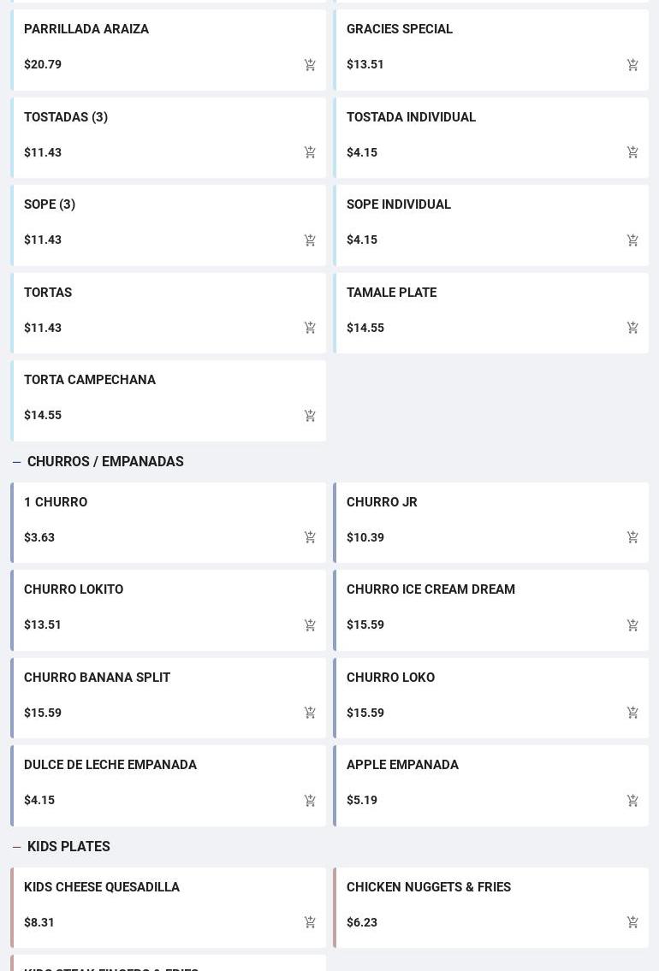Add Kids Cheese Quesadilla to cart
The height and width of the screenshot is (971, 659).
coord(310,922)
